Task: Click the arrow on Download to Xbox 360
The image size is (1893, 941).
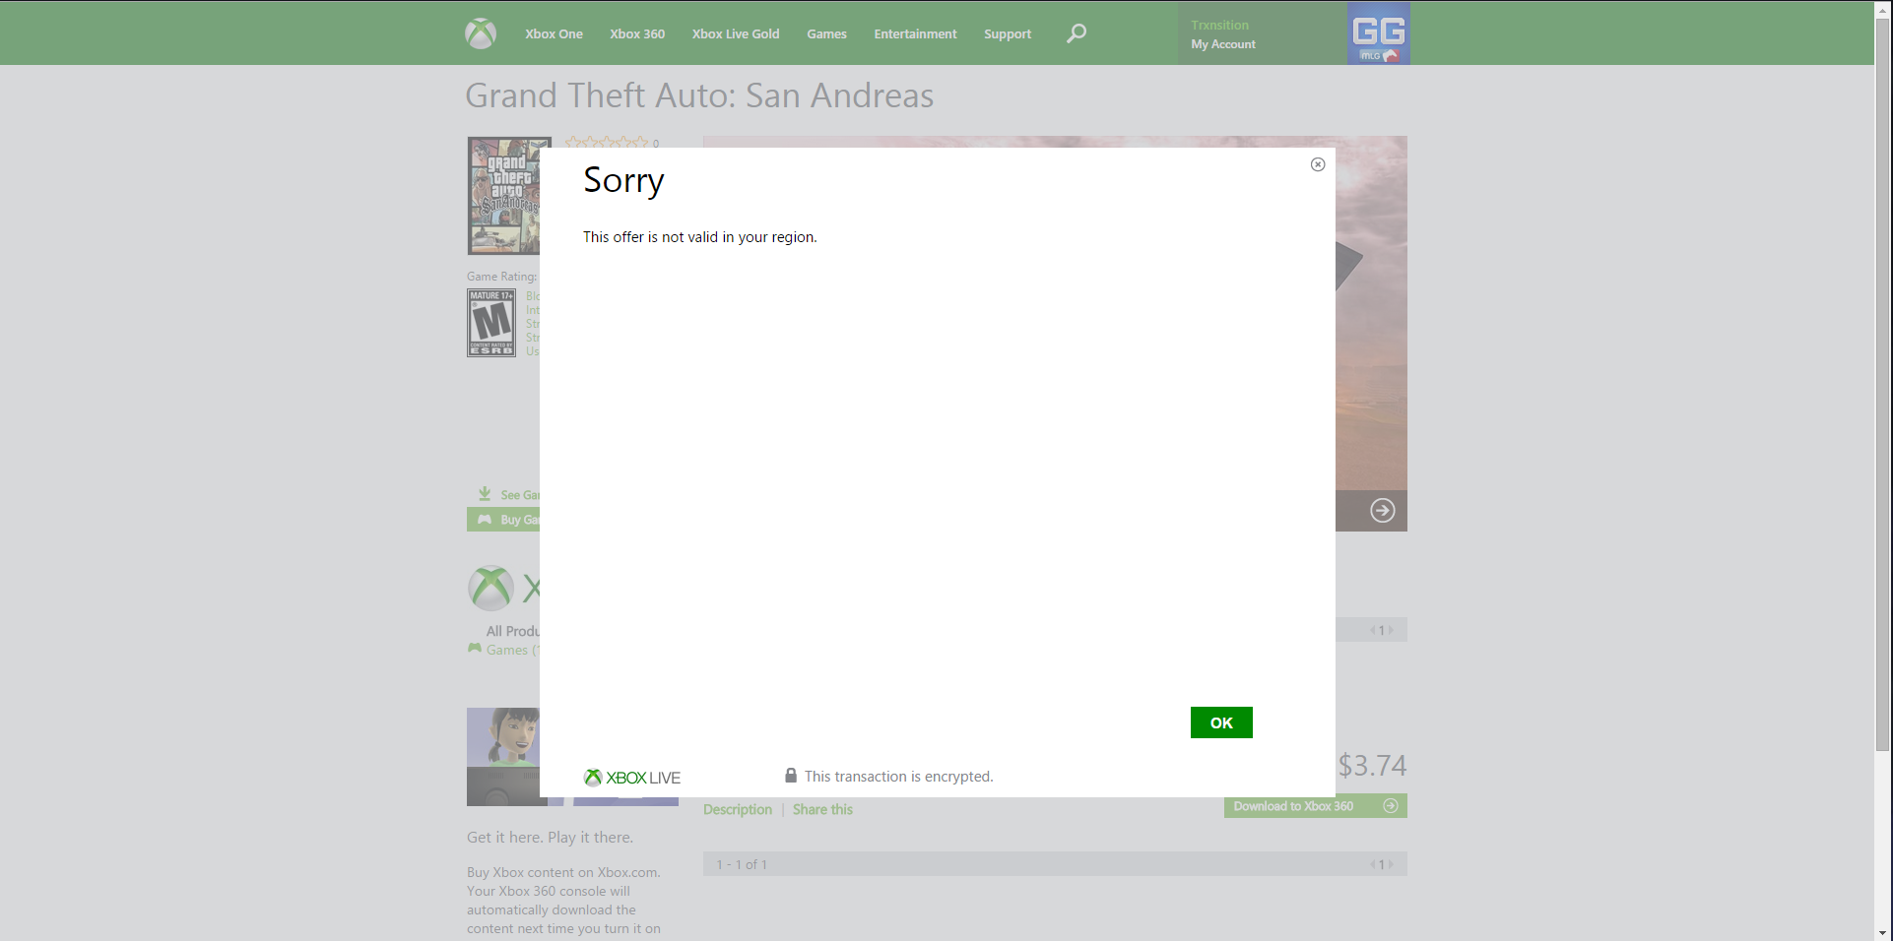Action: pyautogui.click(x=1391, y=806)
